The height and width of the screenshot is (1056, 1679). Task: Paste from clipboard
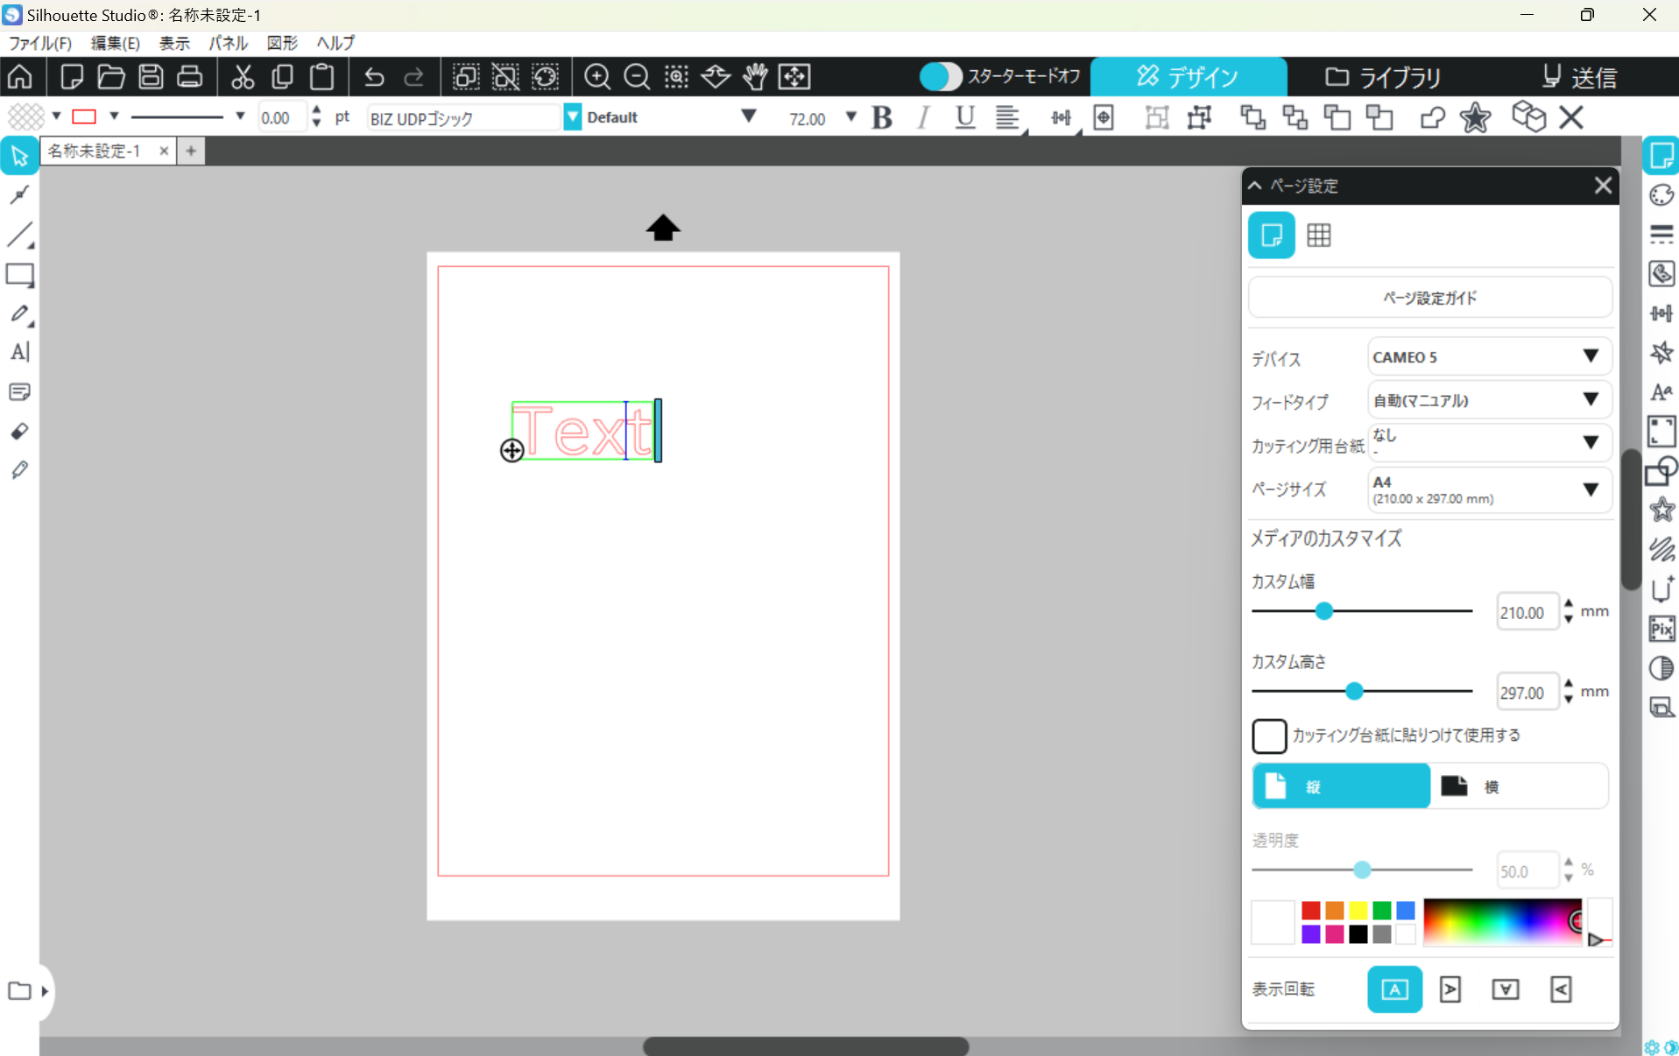[321, 77]
